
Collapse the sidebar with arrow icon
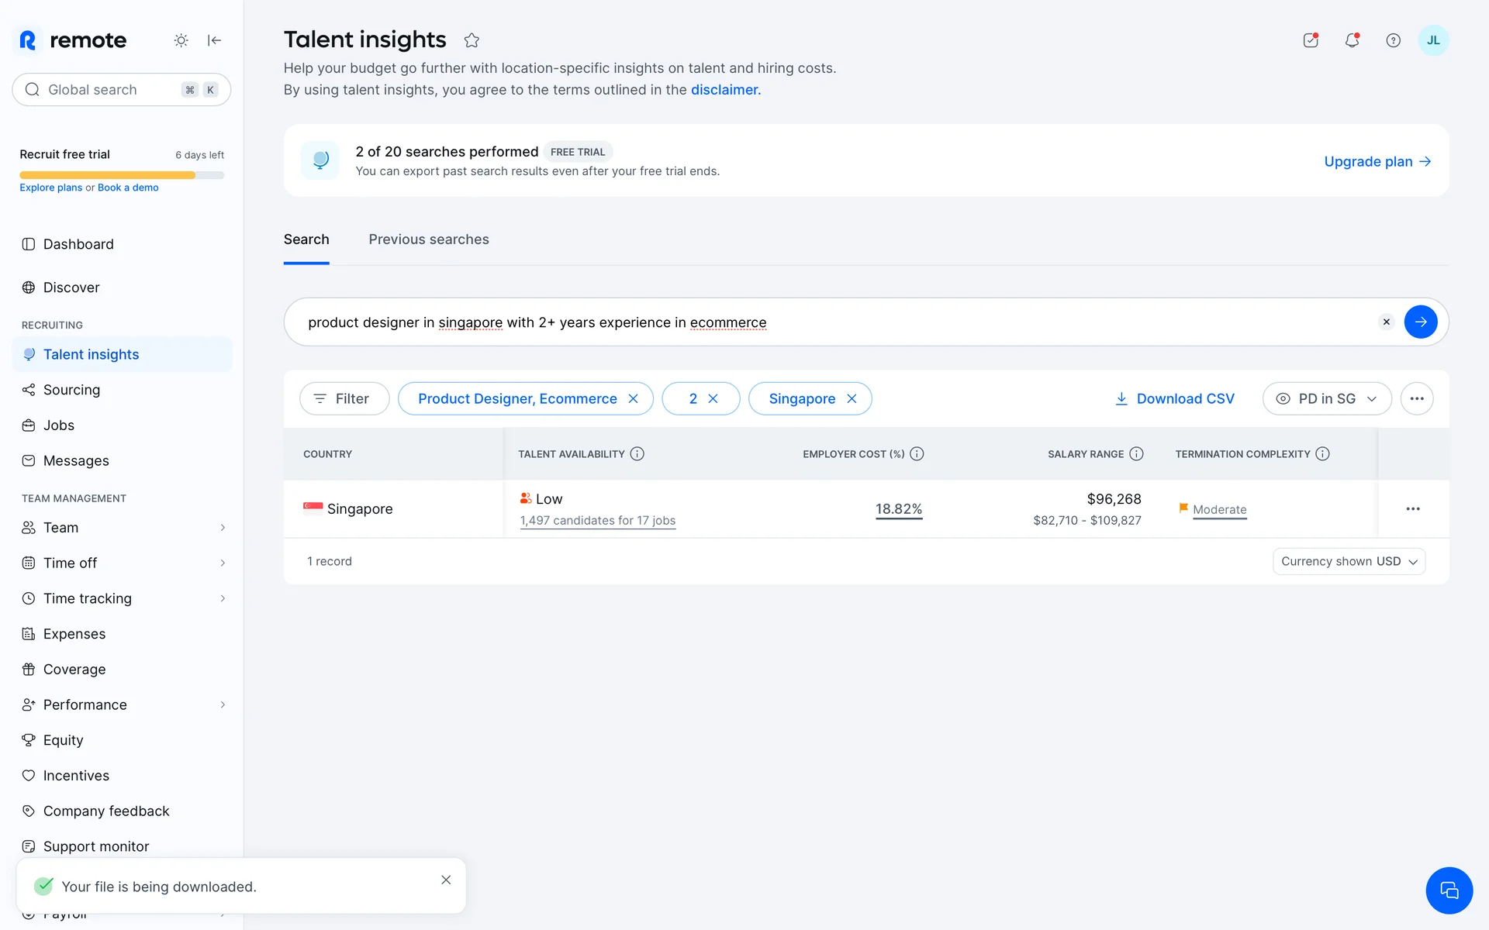[215, 40]
